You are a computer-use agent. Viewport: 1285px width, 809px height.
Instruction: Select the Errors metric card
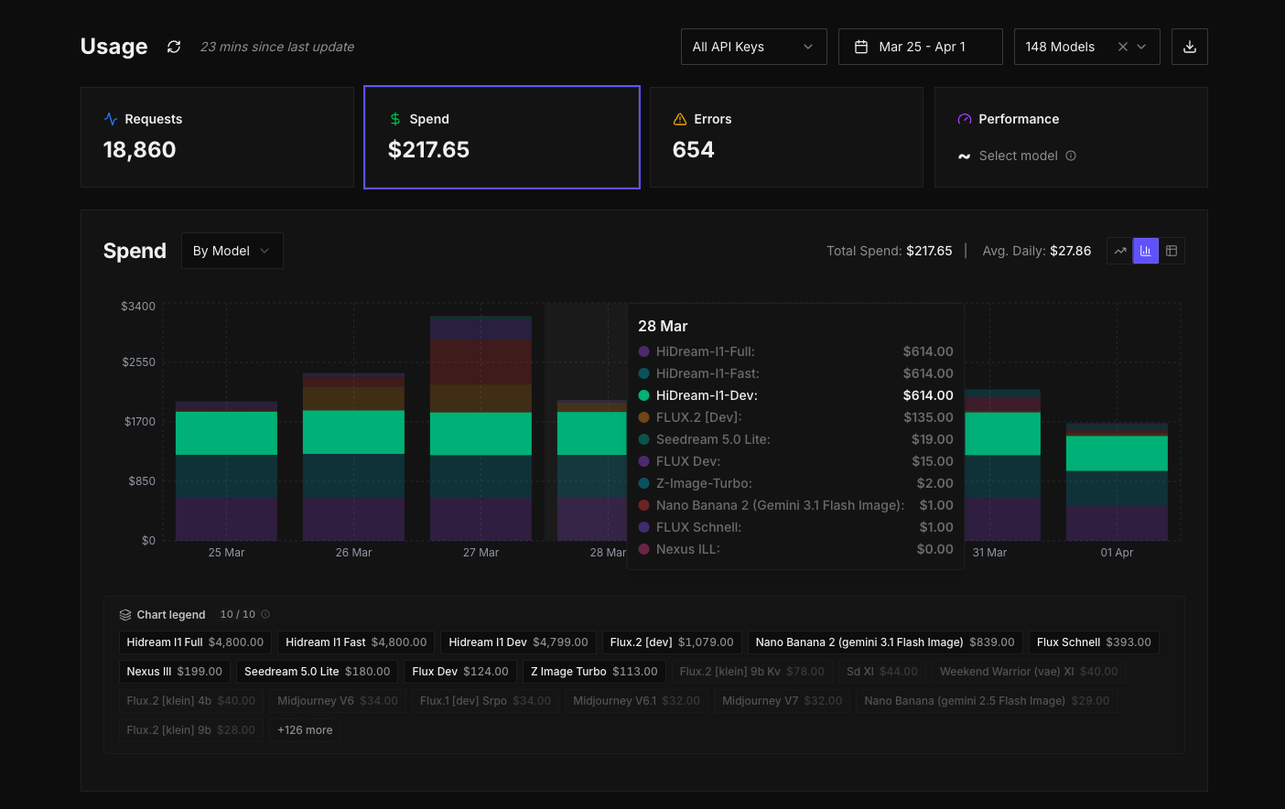point(785,137)
